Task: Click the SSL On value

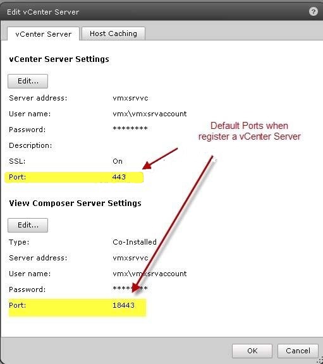Action: click(118, 161)
